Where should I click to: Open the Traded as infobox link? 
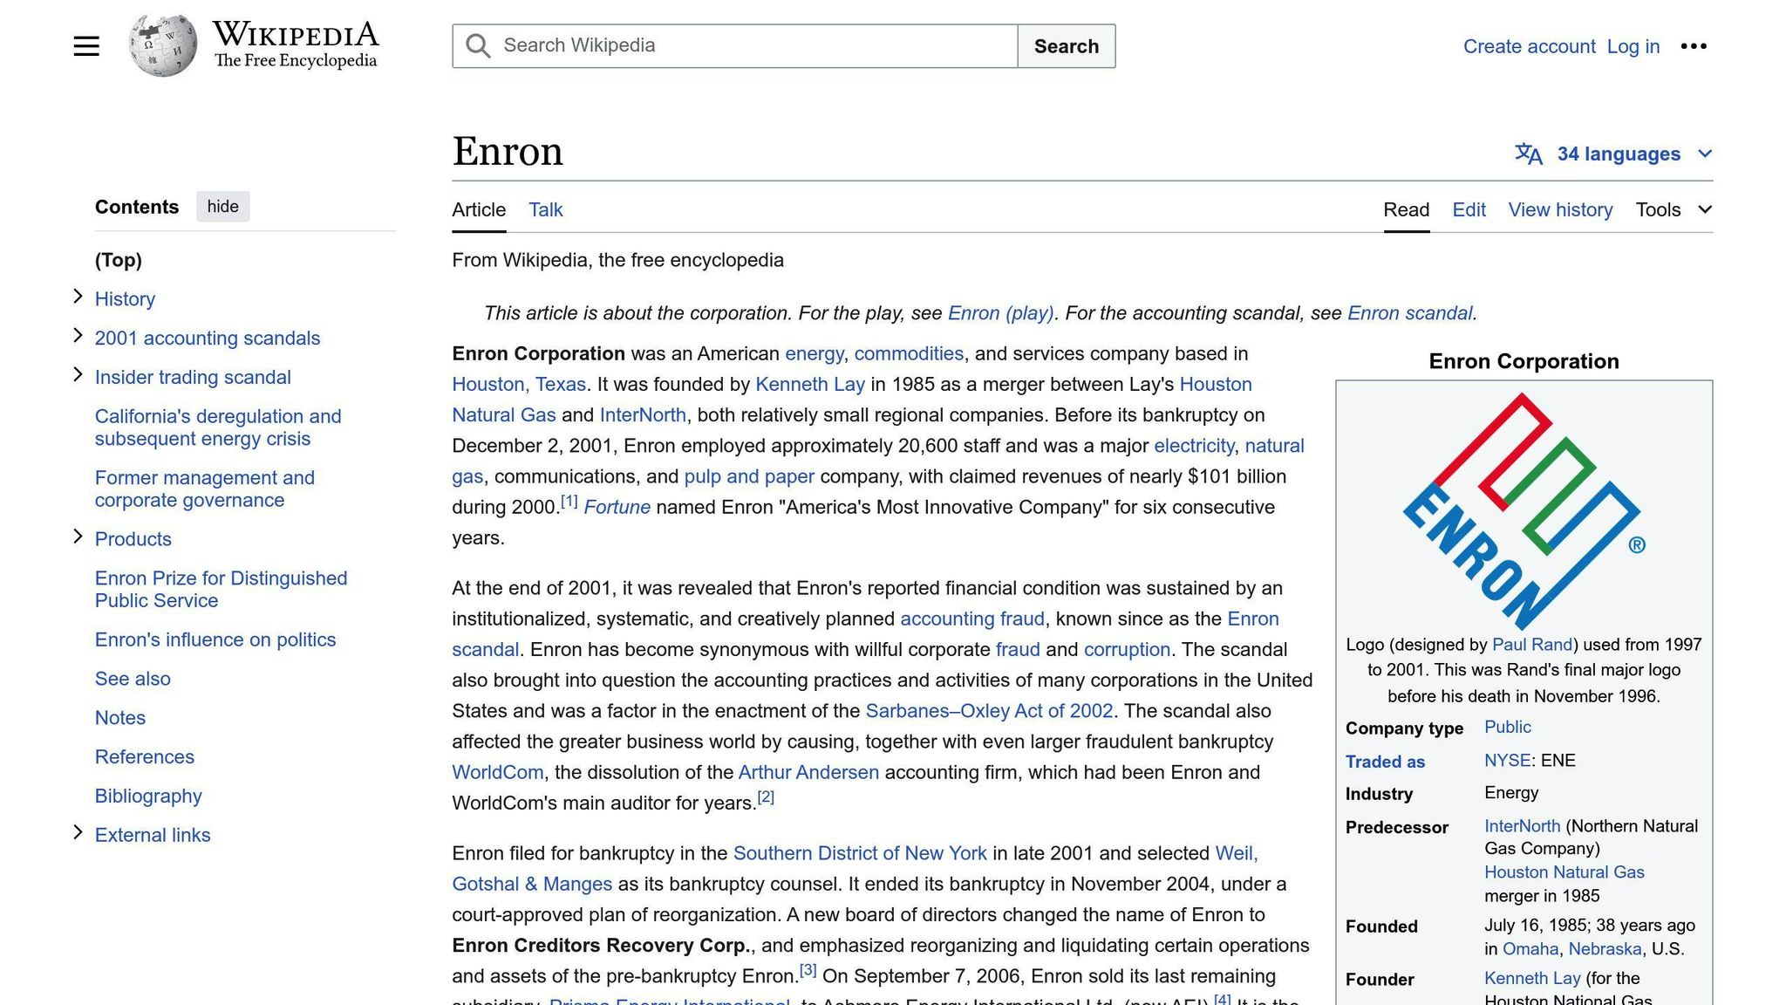coord(1385,762)
